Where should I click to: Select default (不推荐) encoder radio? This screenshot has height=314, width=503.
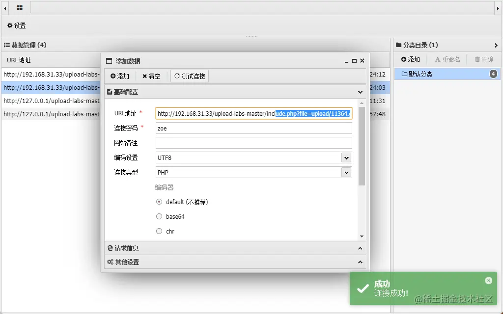(159, 202)
